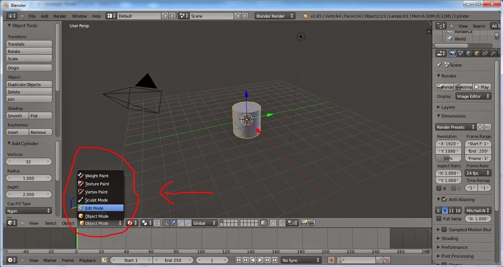The image size is (503, 267).
Task: Choose Weight Paint from mode list
Action: (x=100, y=175)
